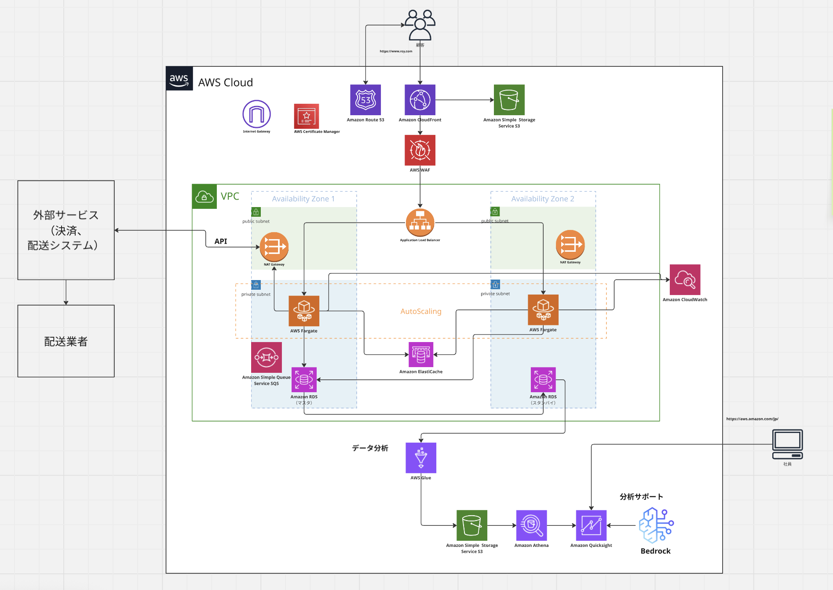The image size is (833, 590).
Task: Click the S3 bucket icon beside Athena
Action: pyautogui.click(x=472, y=525)
